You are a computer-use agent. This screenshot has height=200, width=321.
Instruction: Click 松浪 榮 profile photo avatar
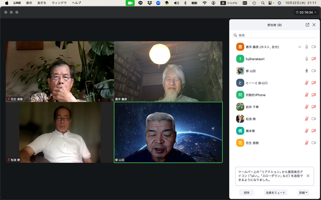[240, 119]
